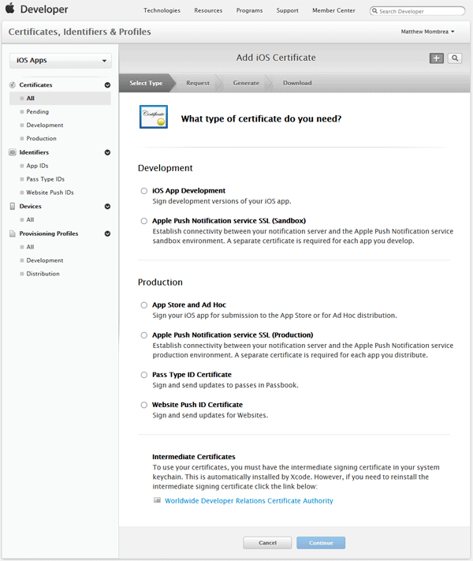
Task: Select iOS App Development radio button
Action: tap(143, 191)
